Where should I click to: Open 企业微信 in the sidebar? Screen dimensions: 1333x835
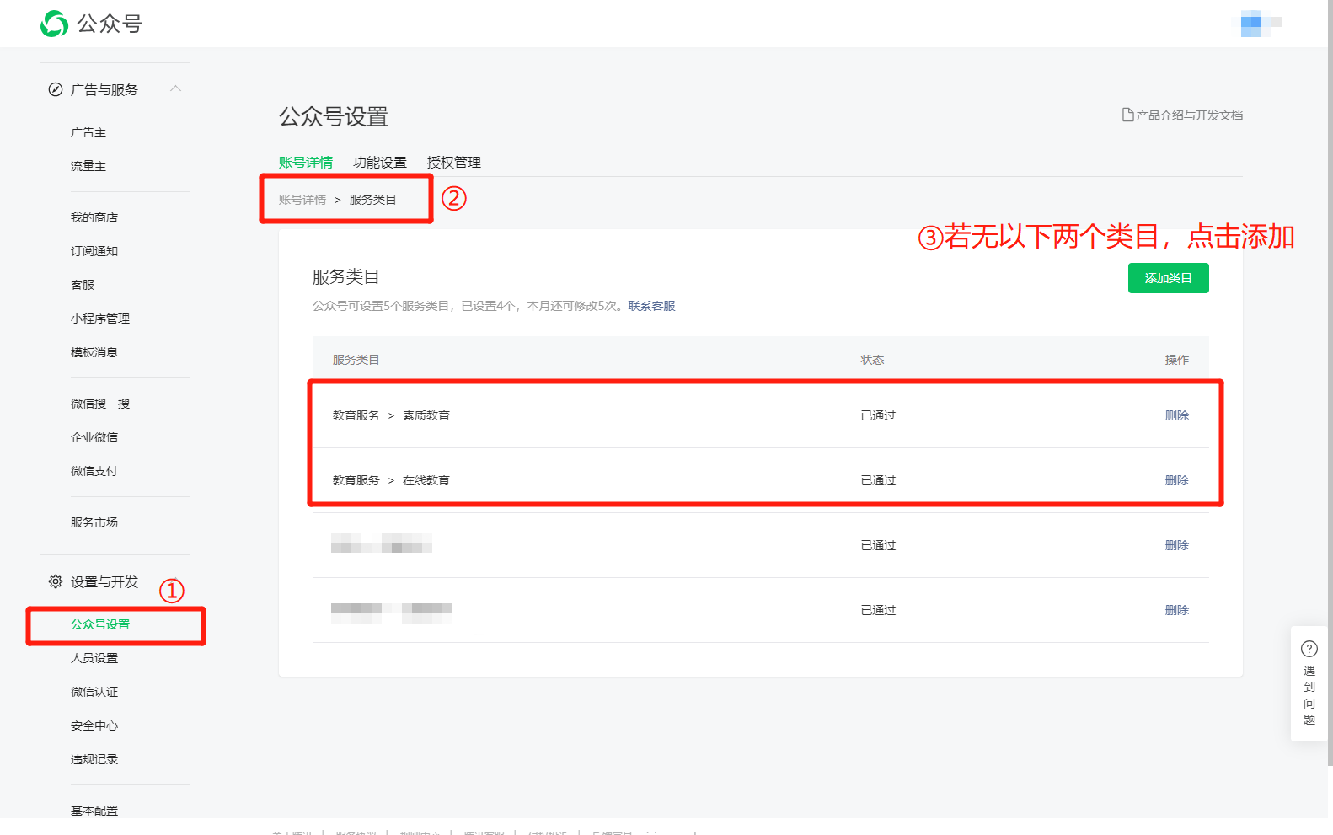pos(94,437)
